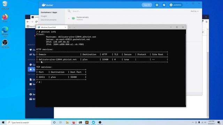
Task: Click the domain cell delicate-pine pktriot.net
Action: 57,59
